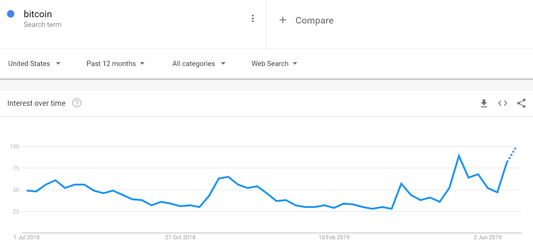Click the share icon for the chart

[521, 103]
